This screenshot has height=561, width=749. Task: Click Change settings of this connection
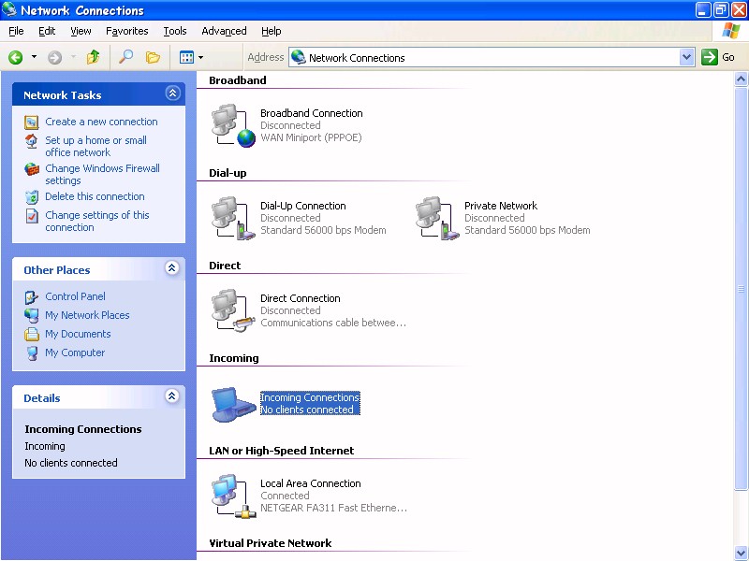coord(97,222)
